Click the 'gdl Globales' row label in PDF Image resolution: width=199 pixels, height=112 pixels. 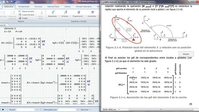121,73
